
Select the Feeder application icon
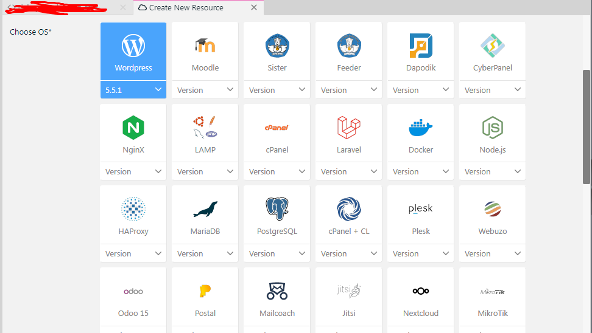coord(349,46)
